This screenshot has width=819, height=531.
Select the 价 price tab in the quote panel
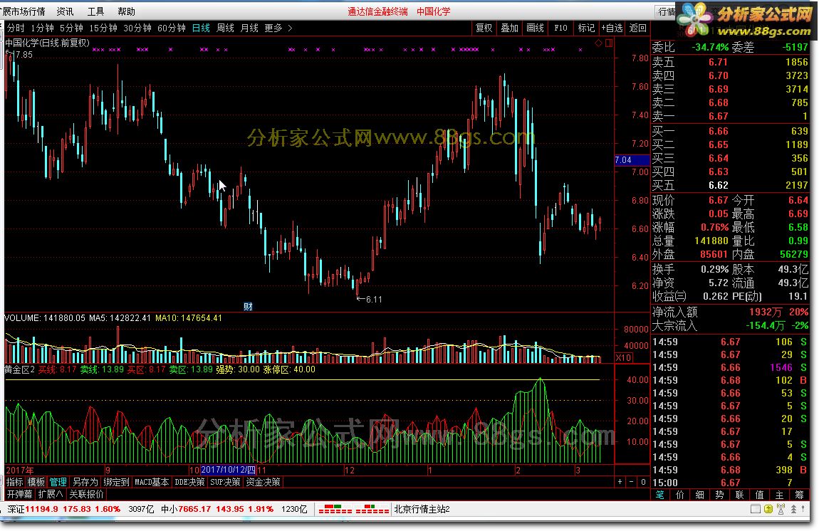[680, 495]
